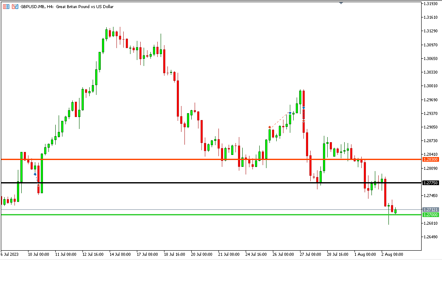
Task: Click time axis label 18 Jul 16:00
Action: click(175, 255)
